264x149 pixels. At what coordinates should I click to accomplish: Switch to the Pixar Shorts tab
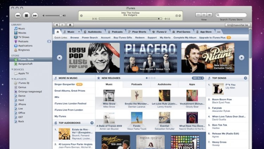tap(137, 32)
